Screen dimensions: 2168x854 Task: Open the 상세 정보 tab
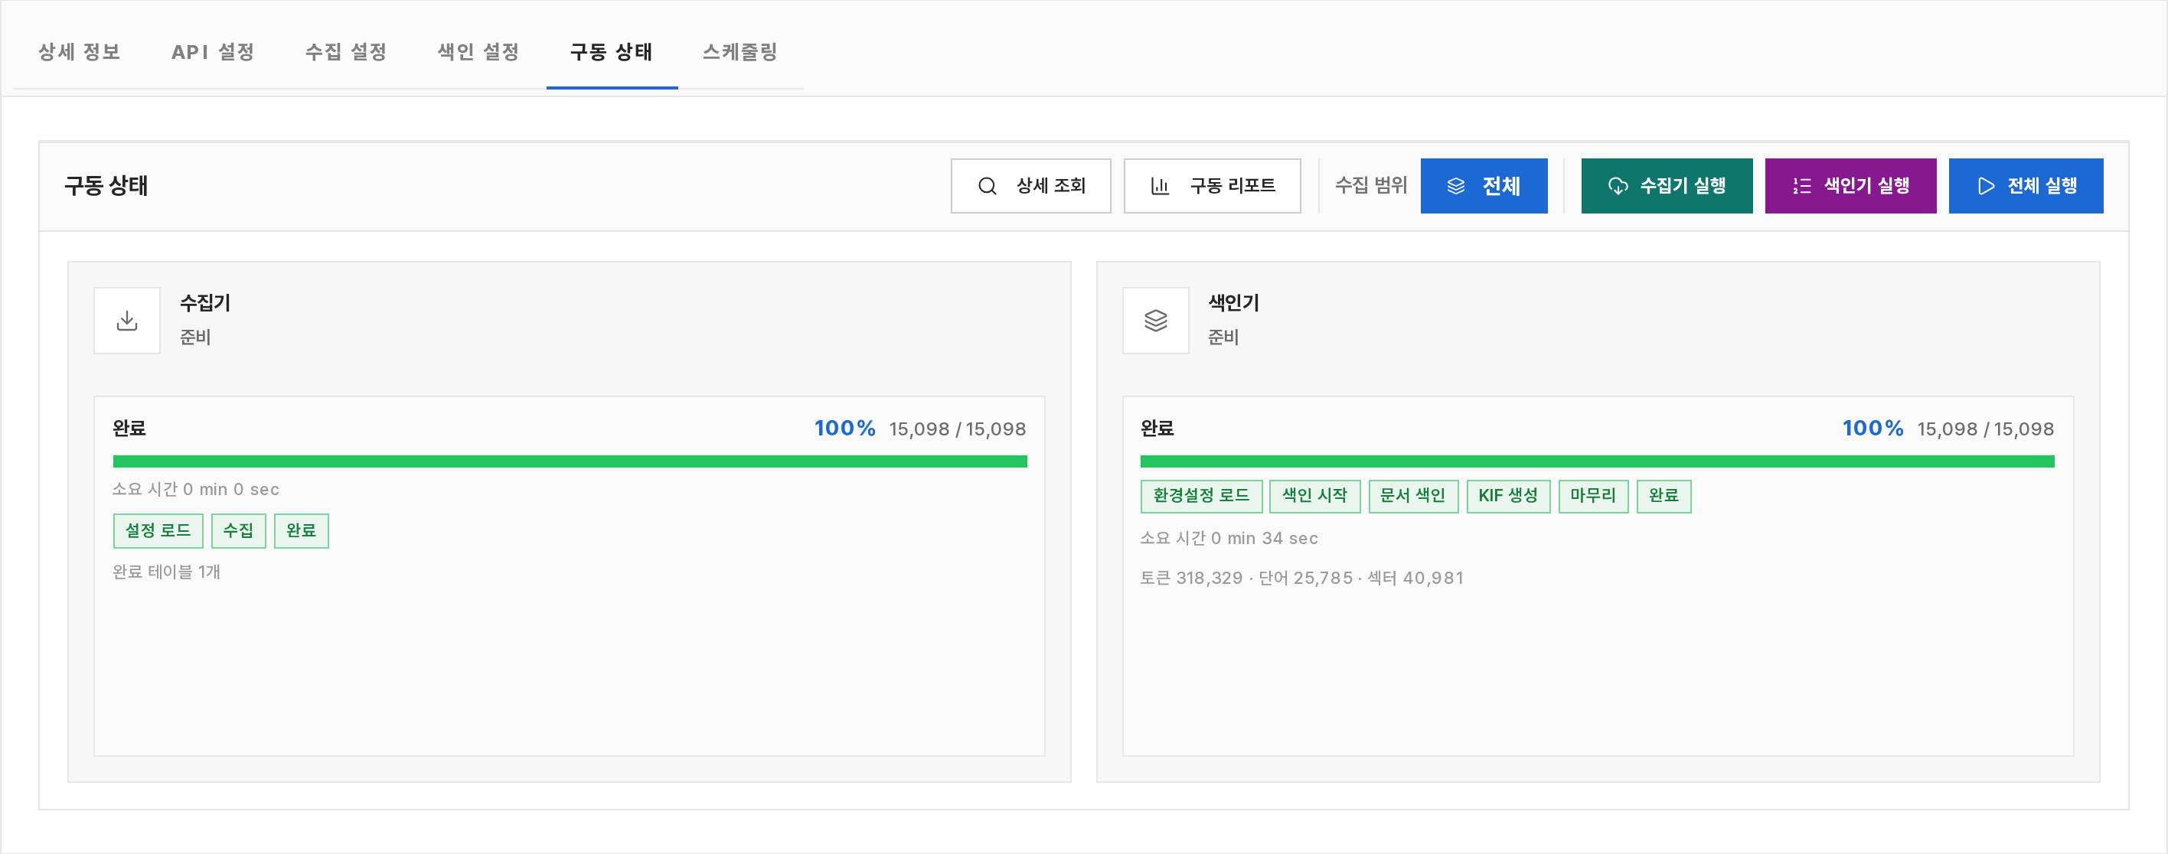coord(79,52)
